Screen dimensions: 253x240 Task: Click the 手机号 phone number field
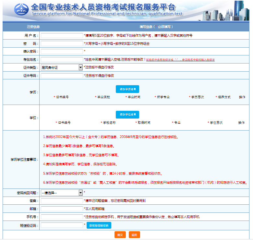(x=62, y=217)
